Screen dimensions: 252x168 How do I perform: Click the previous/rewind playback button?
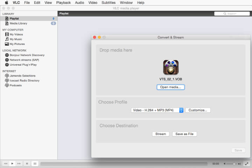pos(6,164)
